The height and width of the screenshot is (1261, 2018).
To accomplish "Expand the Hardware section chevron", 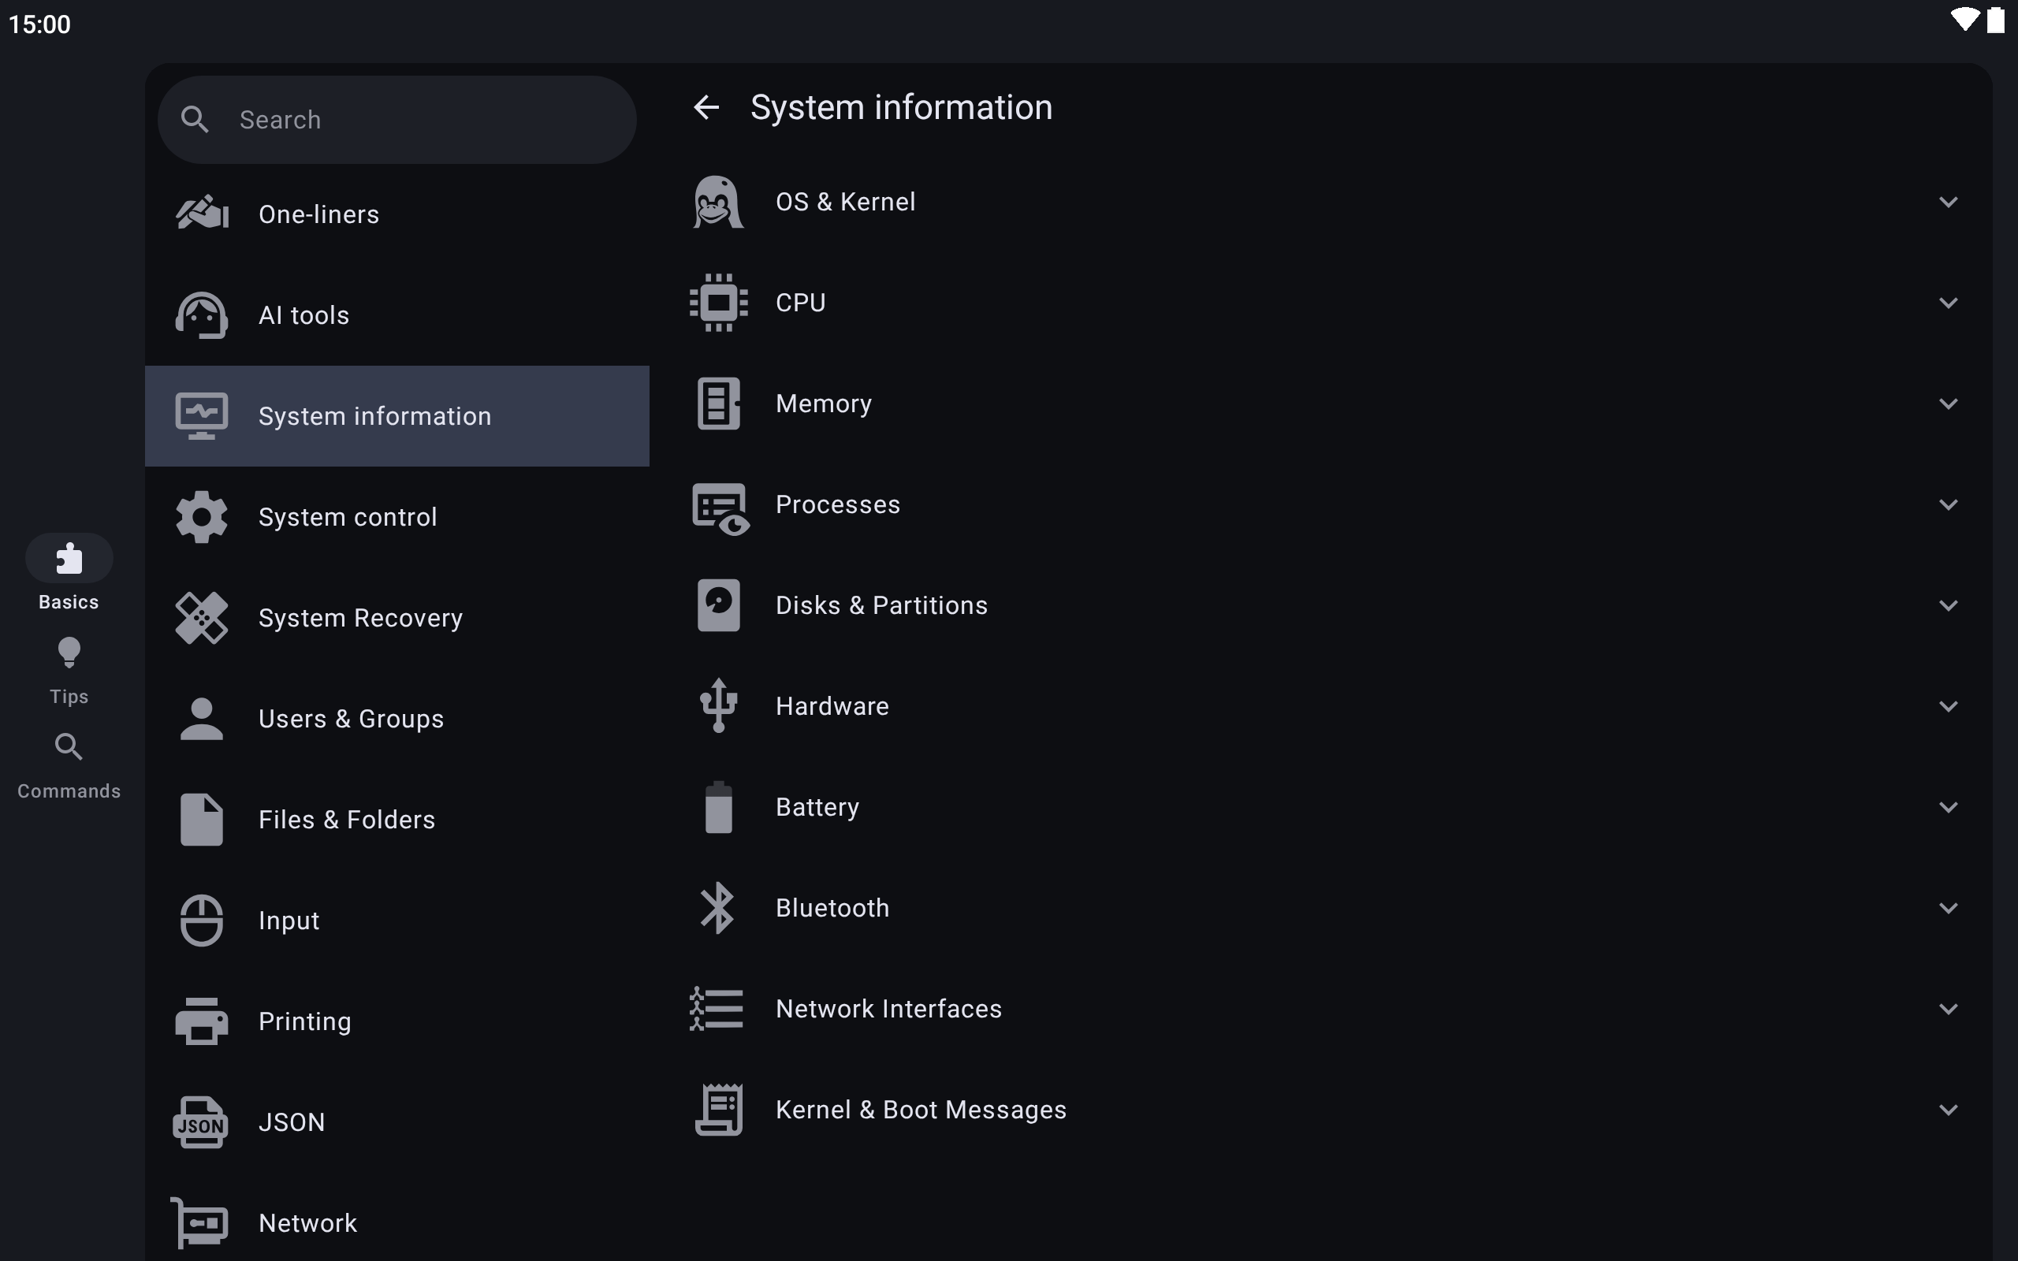I will pos(1948,706).
